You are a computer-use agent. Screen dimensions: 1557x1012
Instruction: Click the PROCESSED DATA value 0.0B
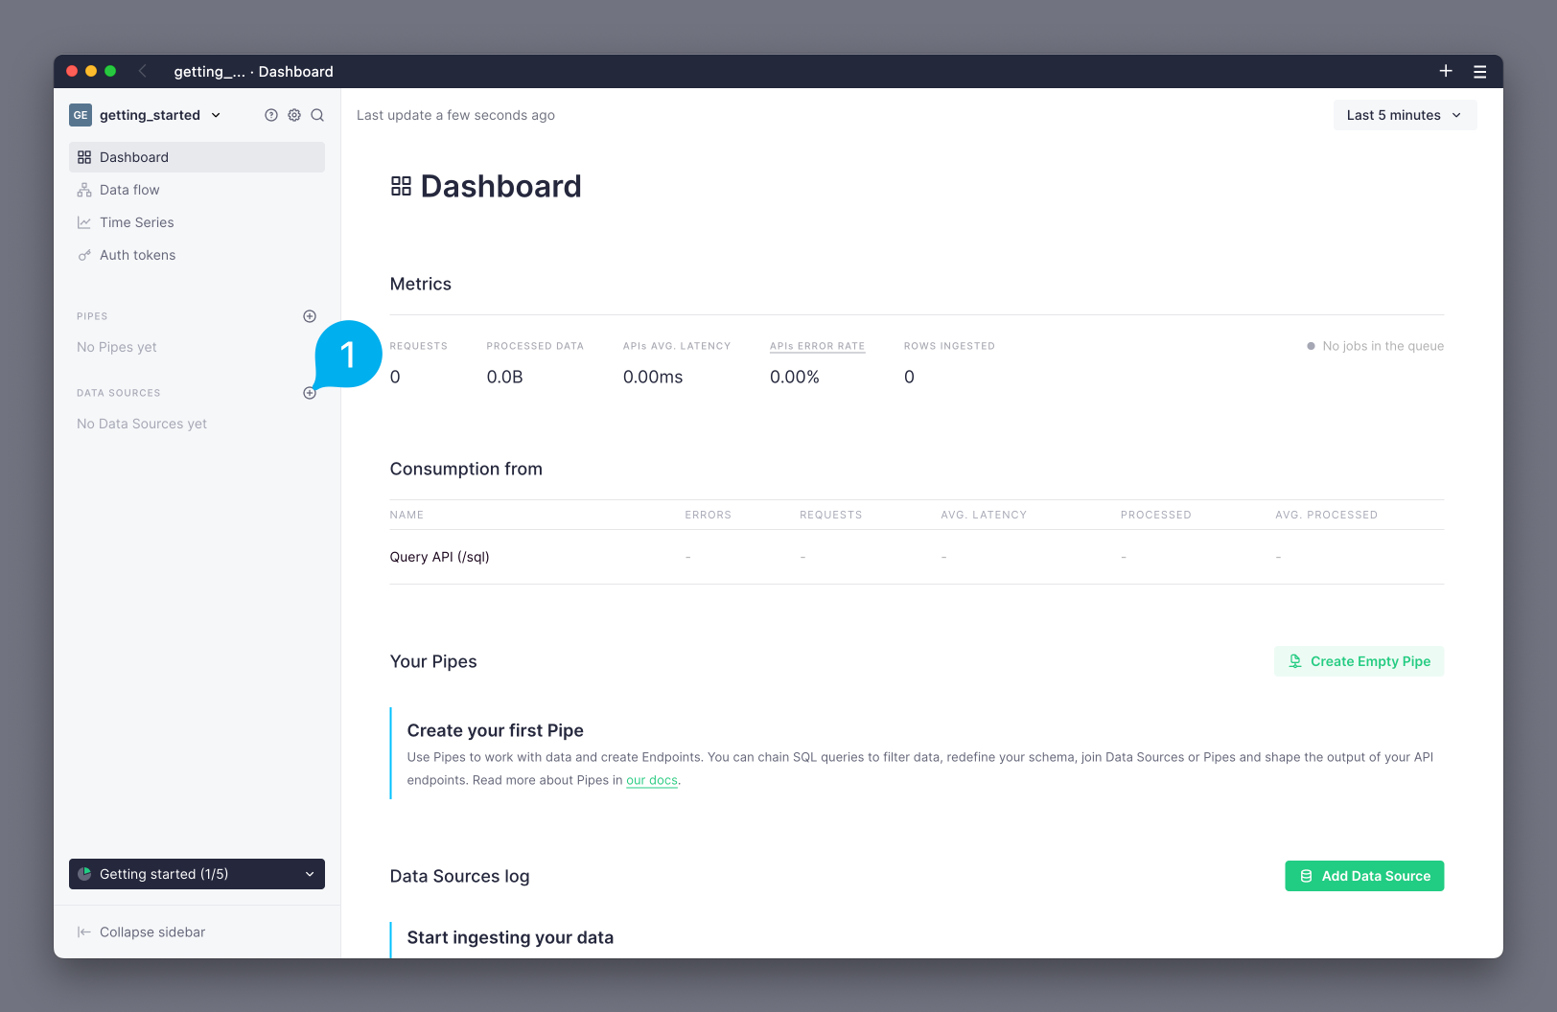click(504, 377)
